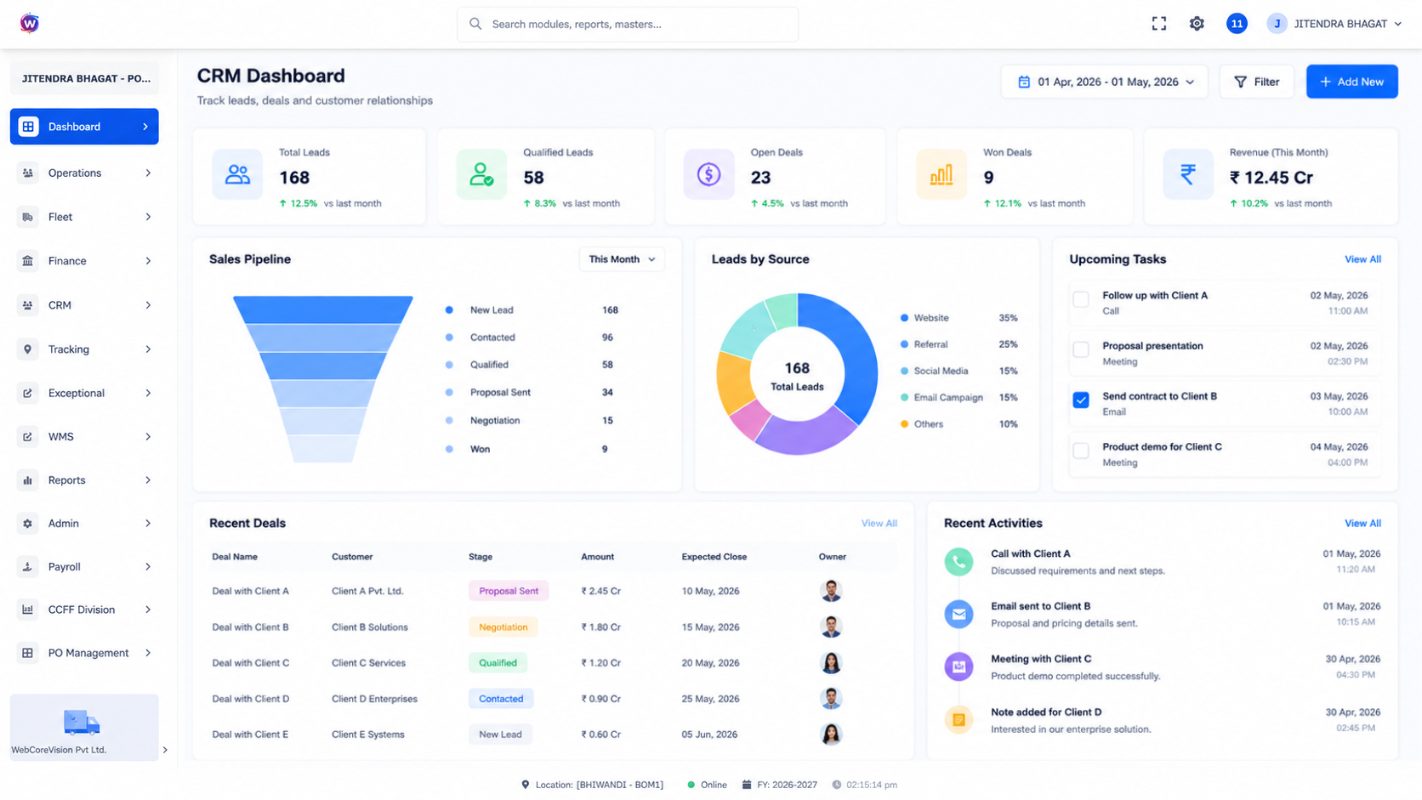
Task: Open the PO Management menu item
Action: (84, 653)
